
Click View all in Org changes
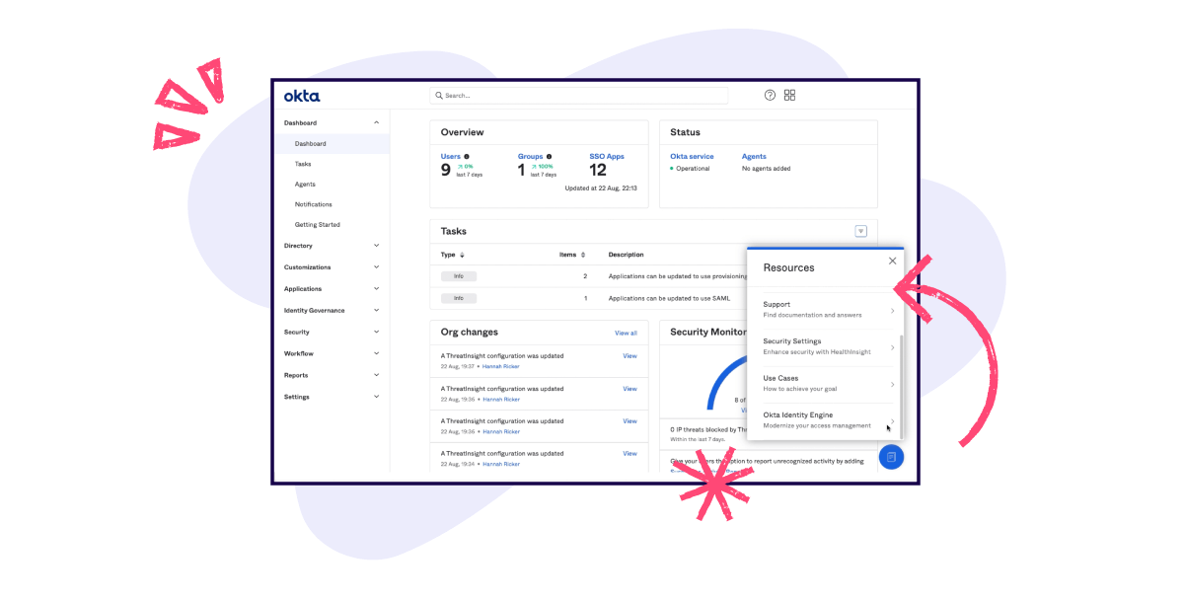point(626,334)
